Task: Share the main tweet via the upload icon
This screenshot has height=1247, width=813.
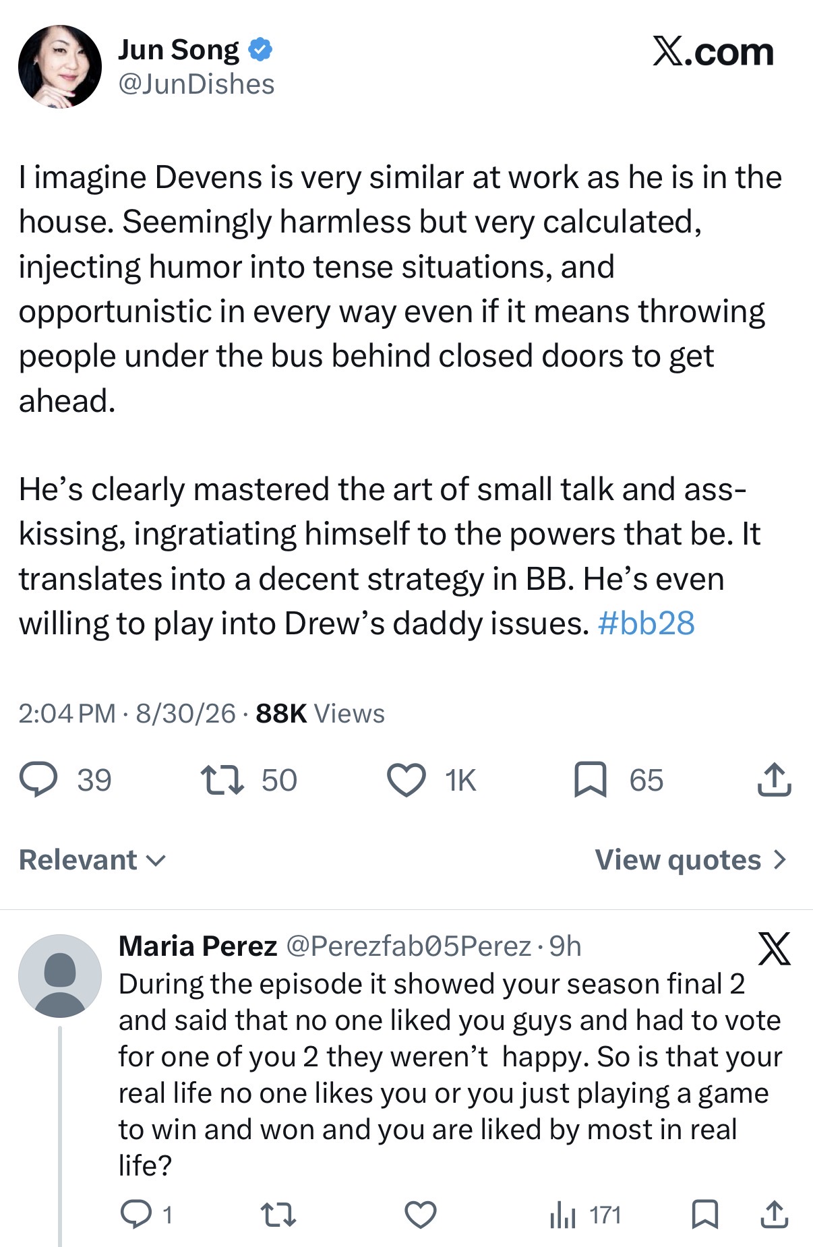Action: pyautogui.click(x=774, y=779)
